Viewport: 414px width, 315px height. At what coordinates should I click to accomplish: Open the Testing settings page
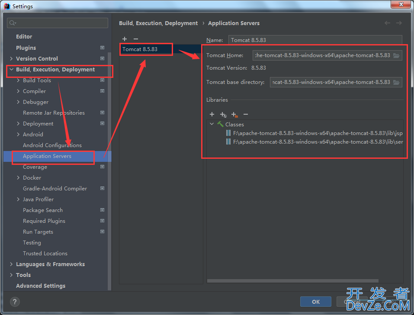(32, 243)
